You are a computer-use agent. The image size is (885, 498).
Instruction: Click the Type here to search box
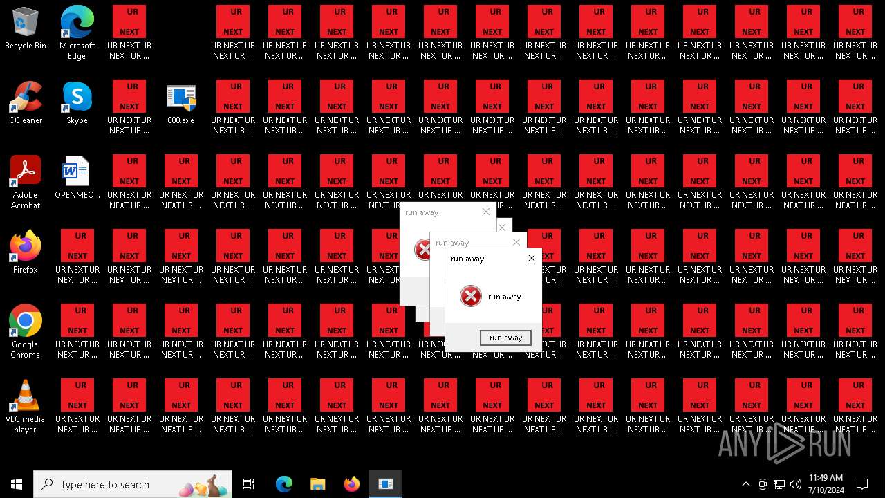(133, 484)
